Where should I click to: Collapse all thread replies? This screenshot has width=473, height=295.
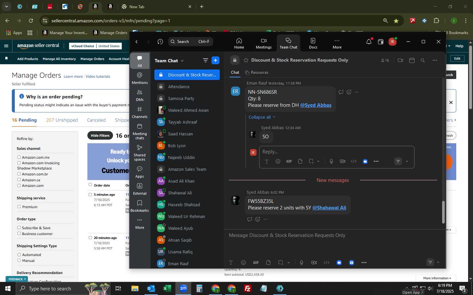click(262, 117)
